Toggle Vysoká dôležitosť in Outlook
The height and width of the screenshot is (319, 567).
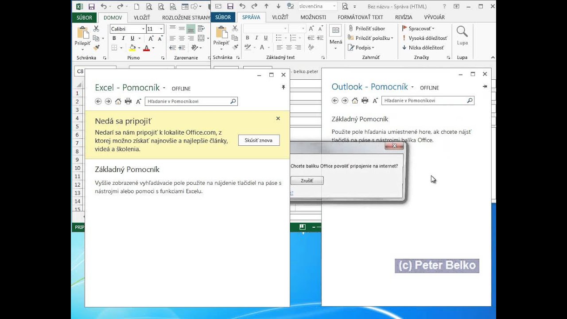pos(424,39)
